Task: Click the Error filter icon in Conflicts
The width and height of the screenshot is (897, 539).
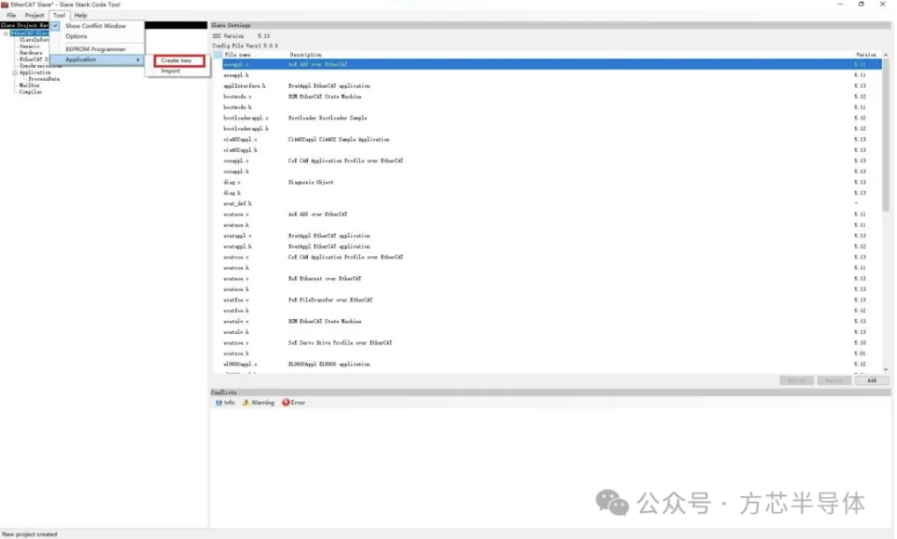Action: click(x=285, y=403)
